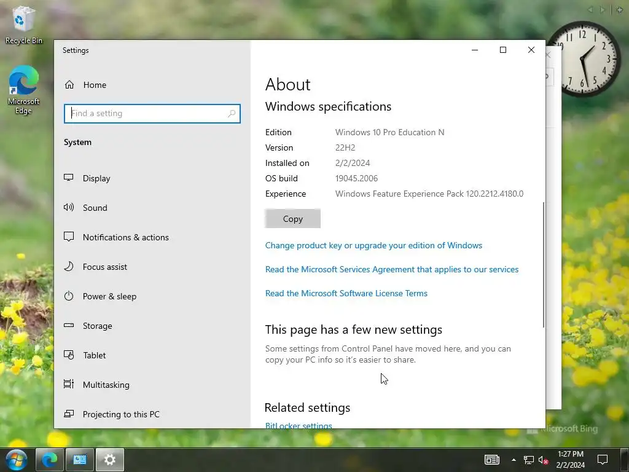629x472 pixels.
Task: Open the news and interests taskbar icon
Action: point(492,460)
